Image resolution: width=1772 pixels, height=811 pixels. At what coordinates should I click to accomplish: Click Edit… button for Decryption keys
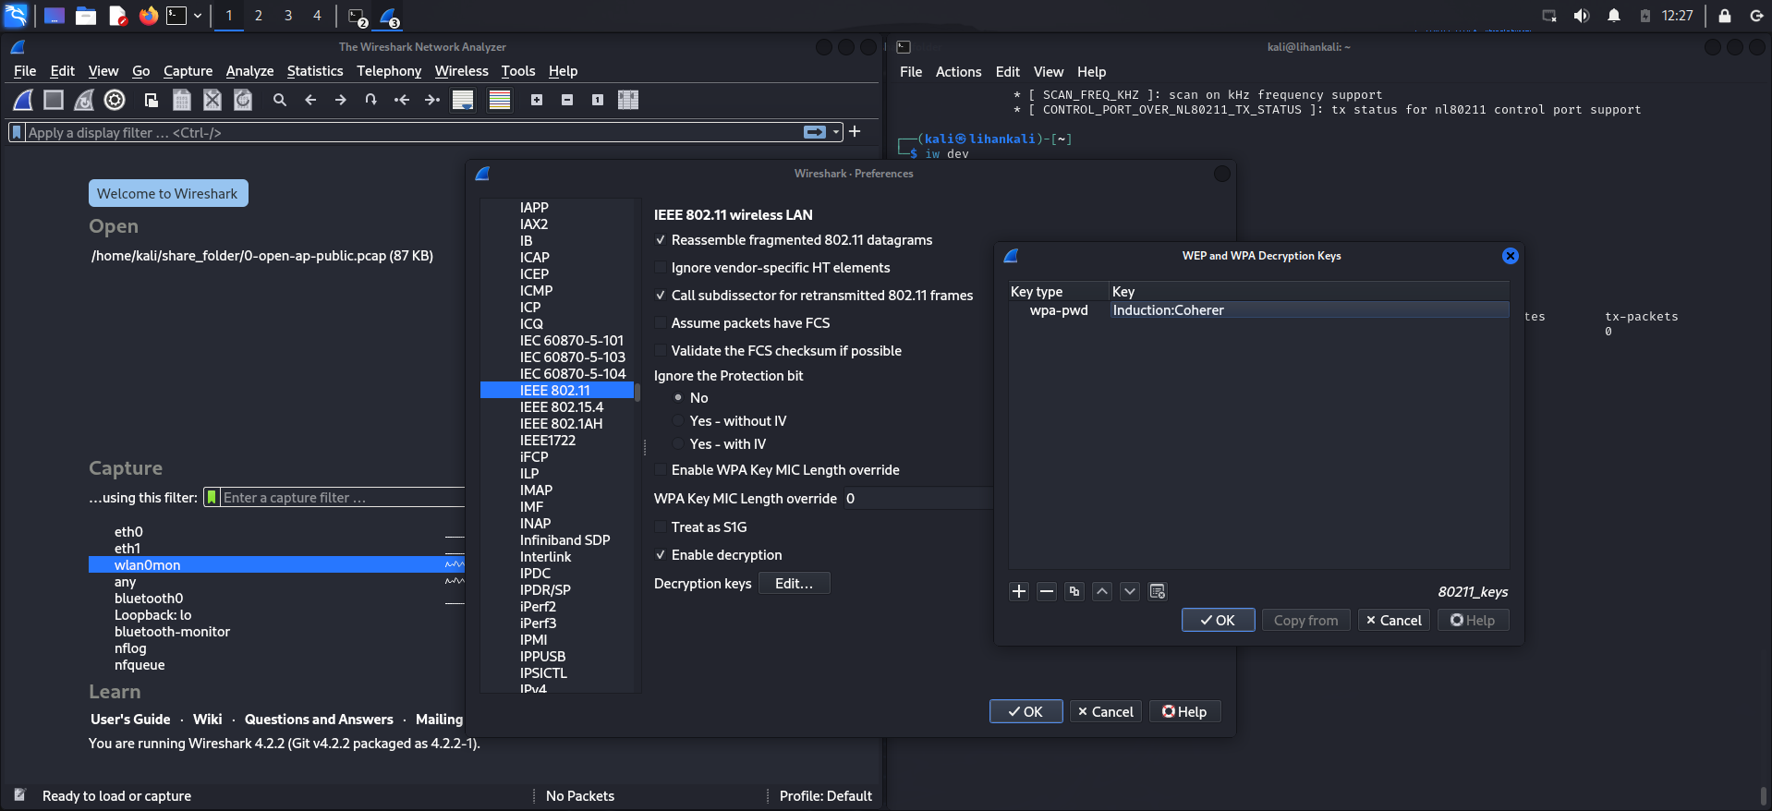pos(794,584)
